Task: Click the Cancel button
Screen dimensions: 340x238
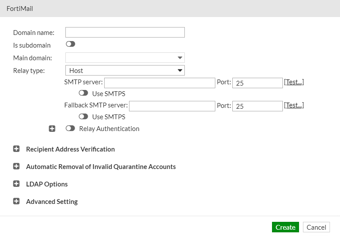Action: coord(316,227)
